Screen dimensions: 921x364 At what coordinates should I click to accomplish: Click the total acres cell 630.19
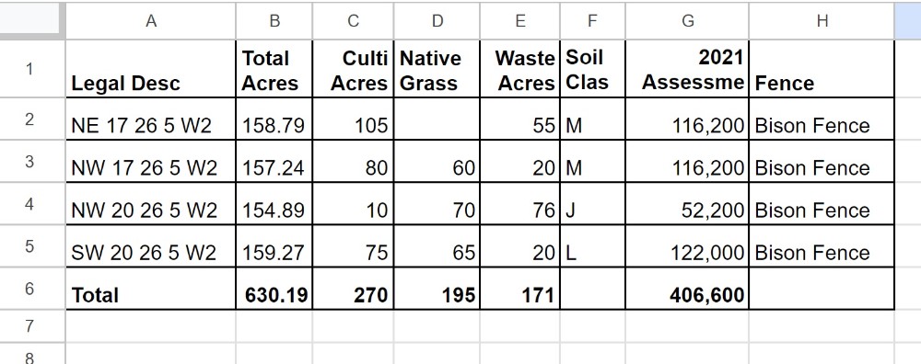(274, 289)
